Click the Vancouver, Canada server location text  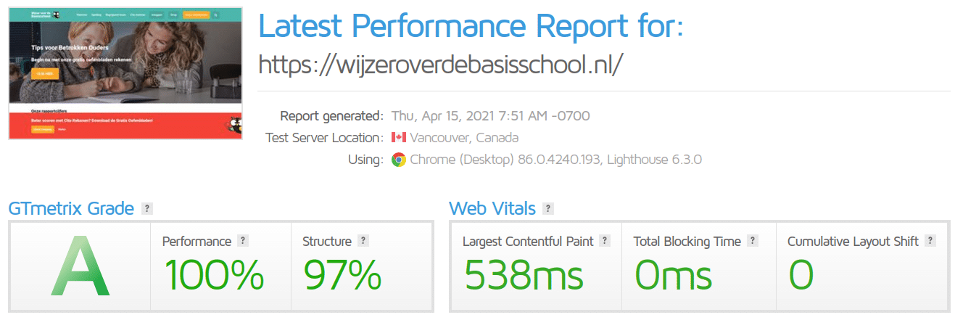coord(464,137)
